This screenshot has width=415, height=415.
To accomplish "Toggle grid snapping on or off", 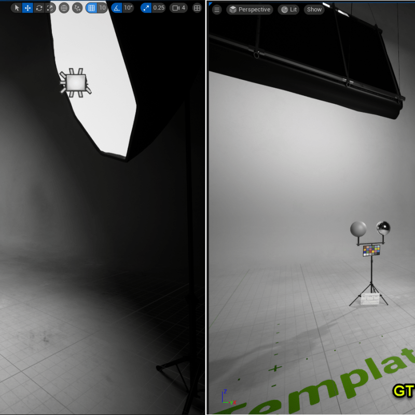I will point(91,8).
